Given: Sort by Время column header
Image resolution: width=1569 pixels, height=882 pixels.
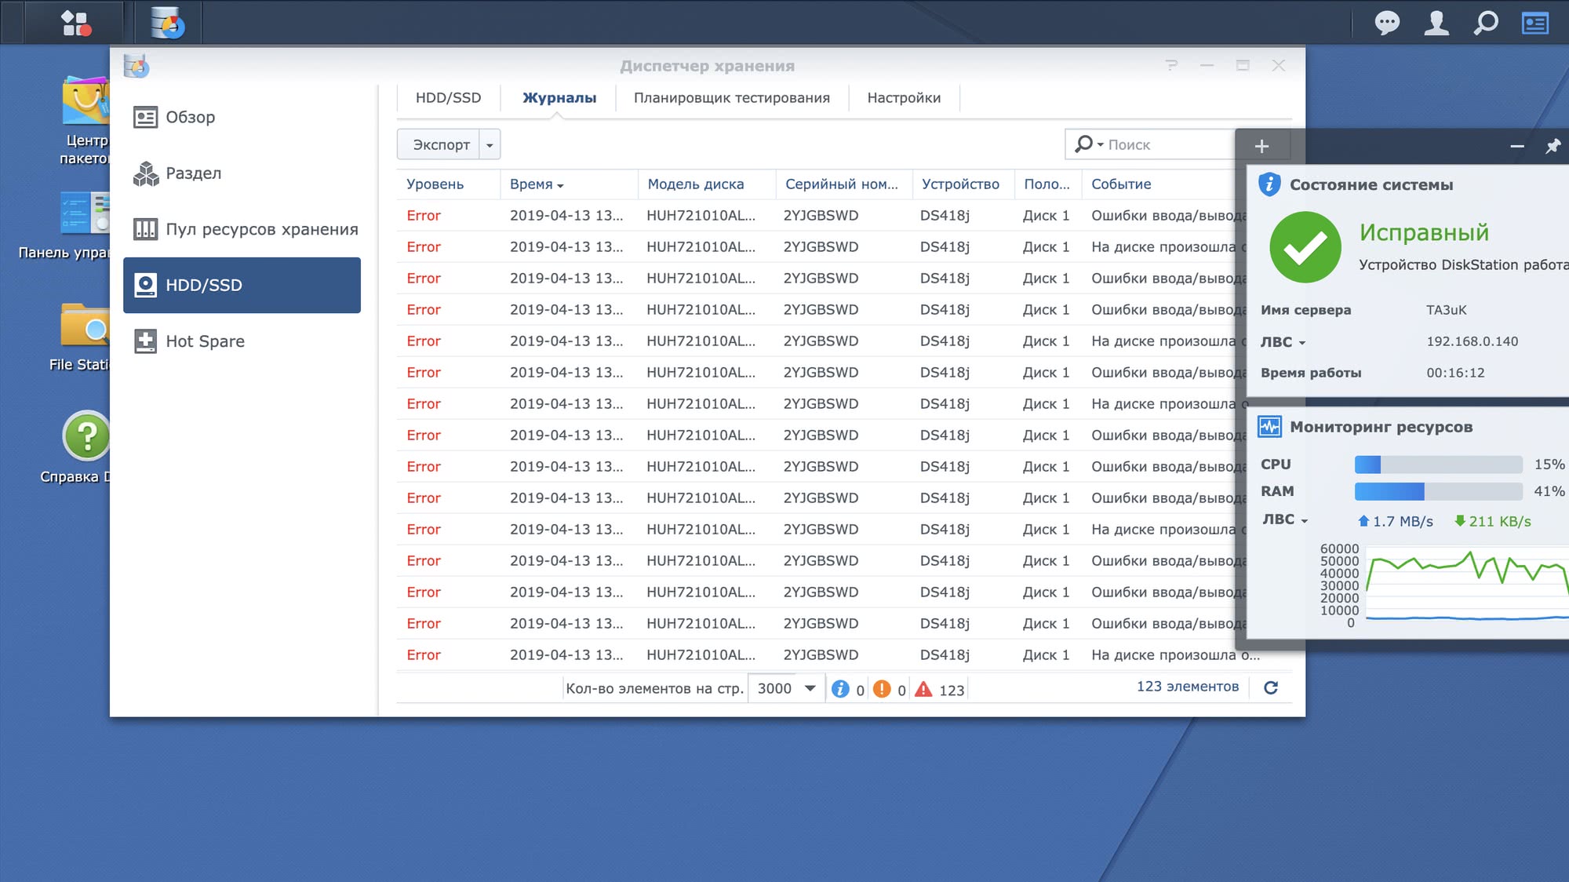Looking at the screenshot, I should 568,184.
